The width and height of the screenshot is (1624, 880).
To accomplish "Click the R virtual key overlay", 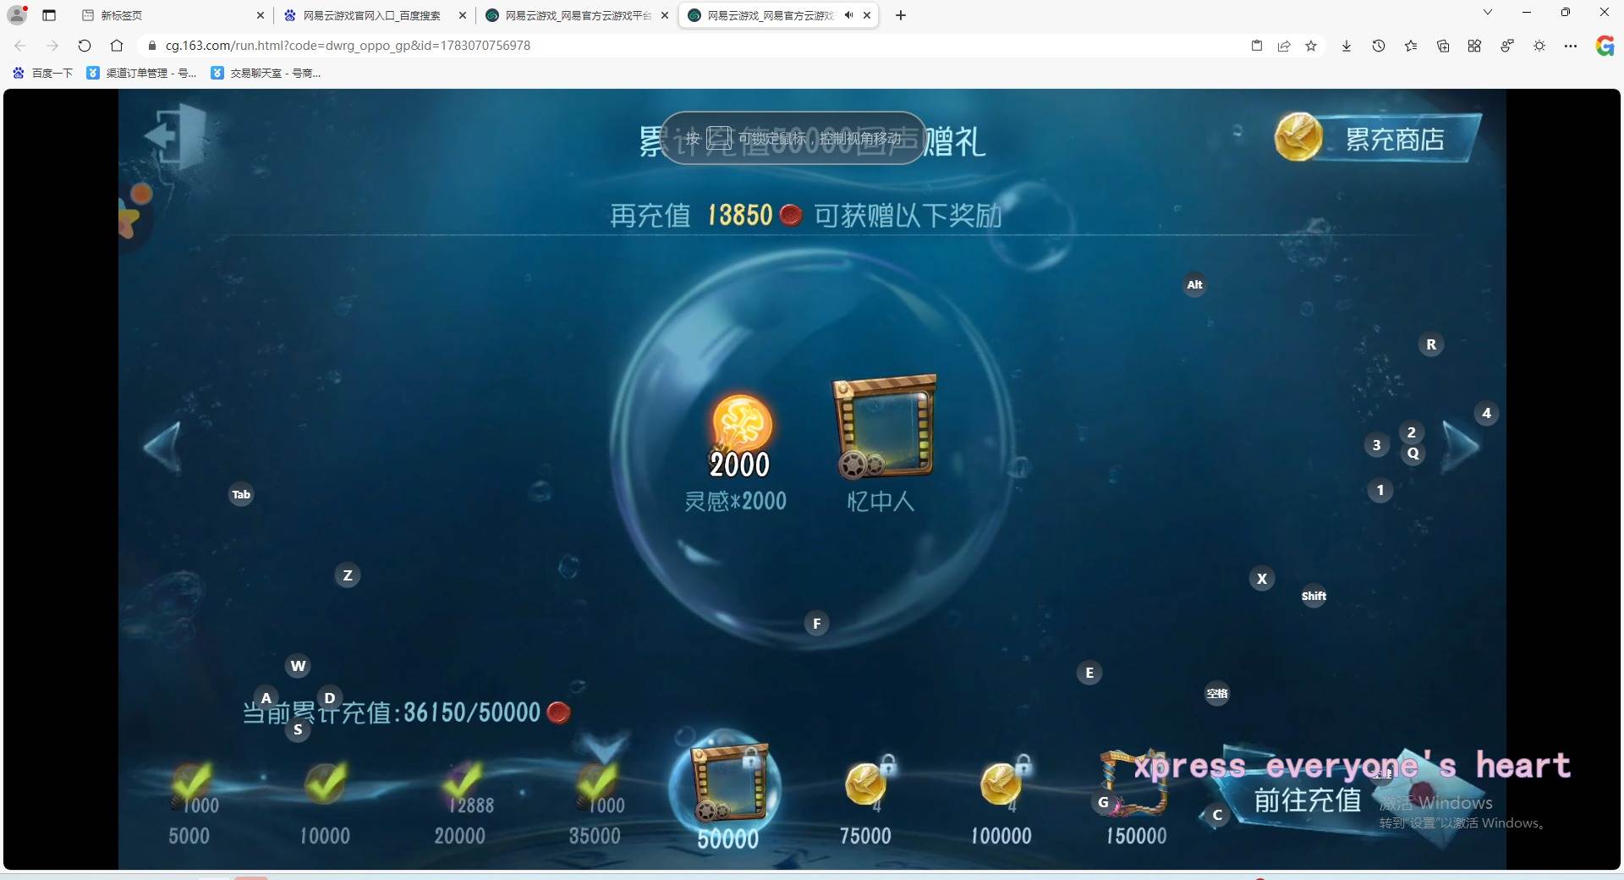I will coord(1431,344).
